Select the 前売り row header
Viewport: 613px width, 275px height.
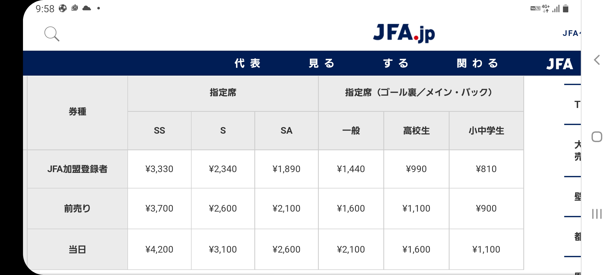tap(77, 209)
